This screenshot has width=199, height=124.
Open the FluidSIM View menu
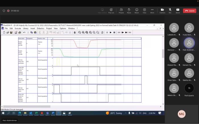click(56, 28)
